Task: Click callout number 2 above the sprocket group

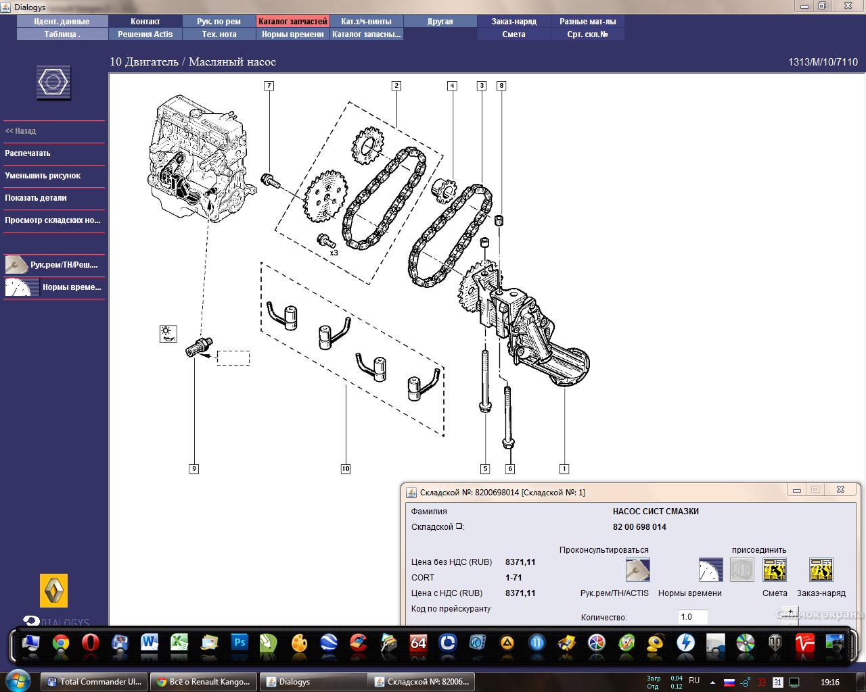Action: click(396, 86)
